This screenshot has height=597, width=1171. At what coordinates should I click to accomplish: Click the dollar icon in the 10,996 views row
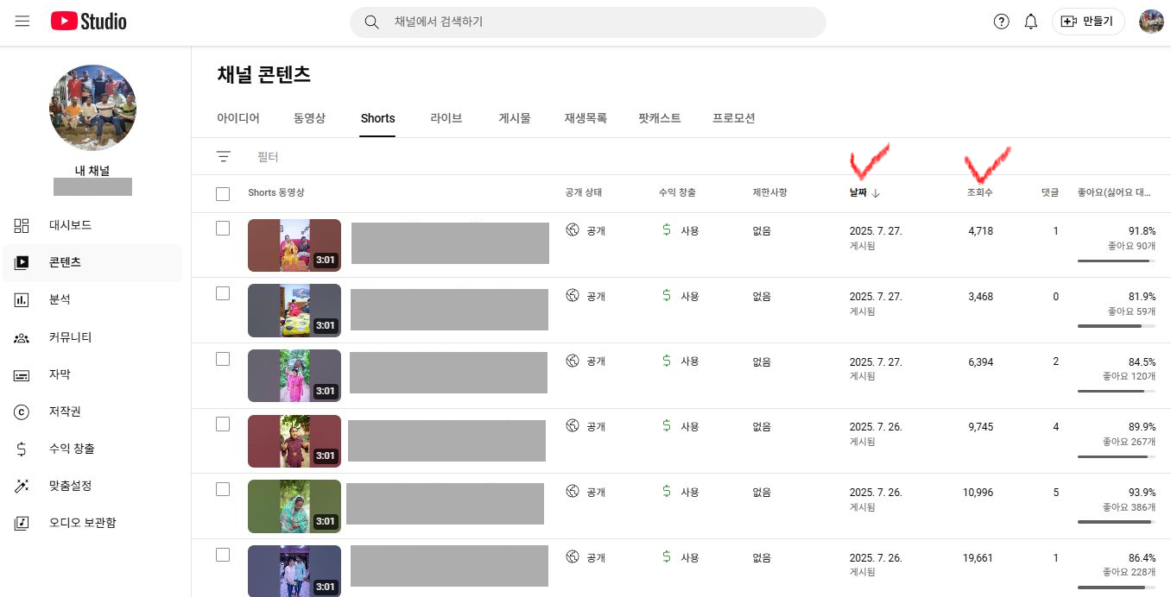coord(667,491)
